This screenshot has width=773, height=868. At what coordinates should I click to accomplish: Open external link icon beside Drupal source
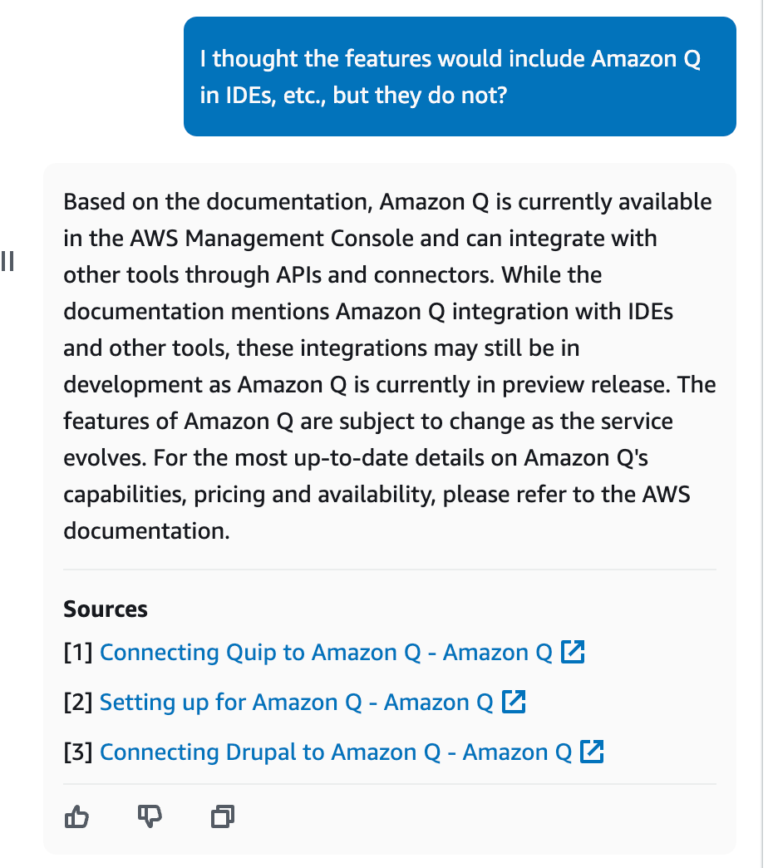(x=592, y=752)
